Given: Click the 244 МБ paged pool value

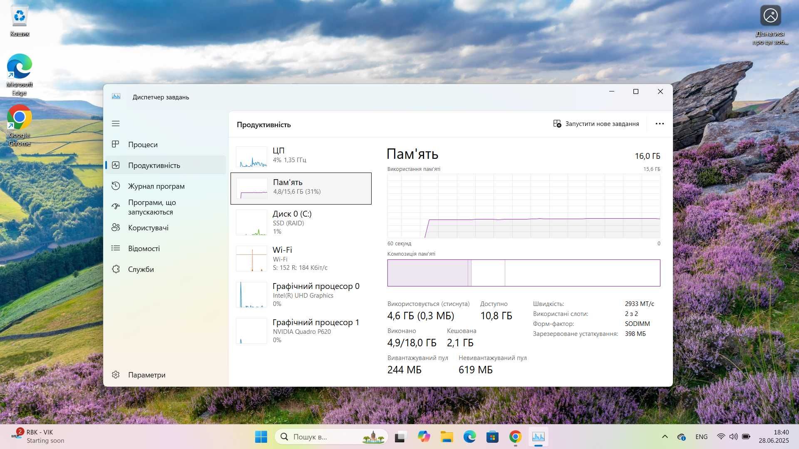Looking at the screenshot, I should tap(404, 370).
